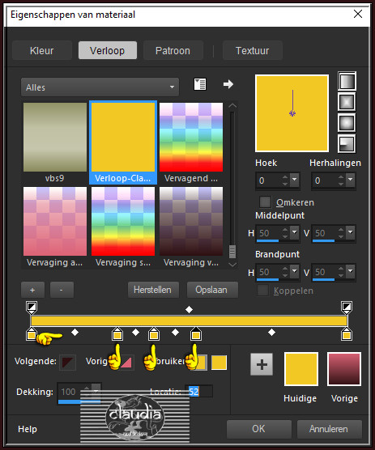This screenshot has height=450, width=375.
Task: Click the Opslaan button
Action: click(x=211, y=290)
